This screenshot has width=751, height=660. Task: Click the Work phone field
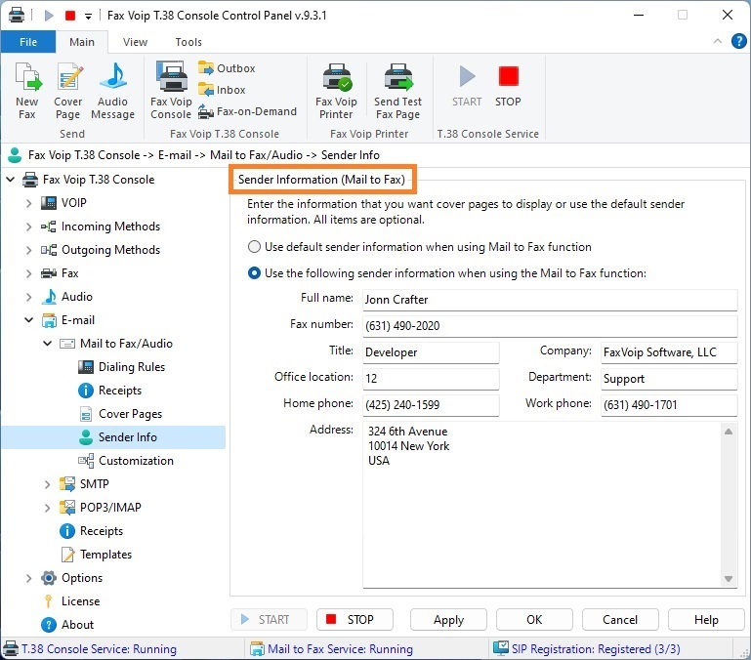click(669, 405)
